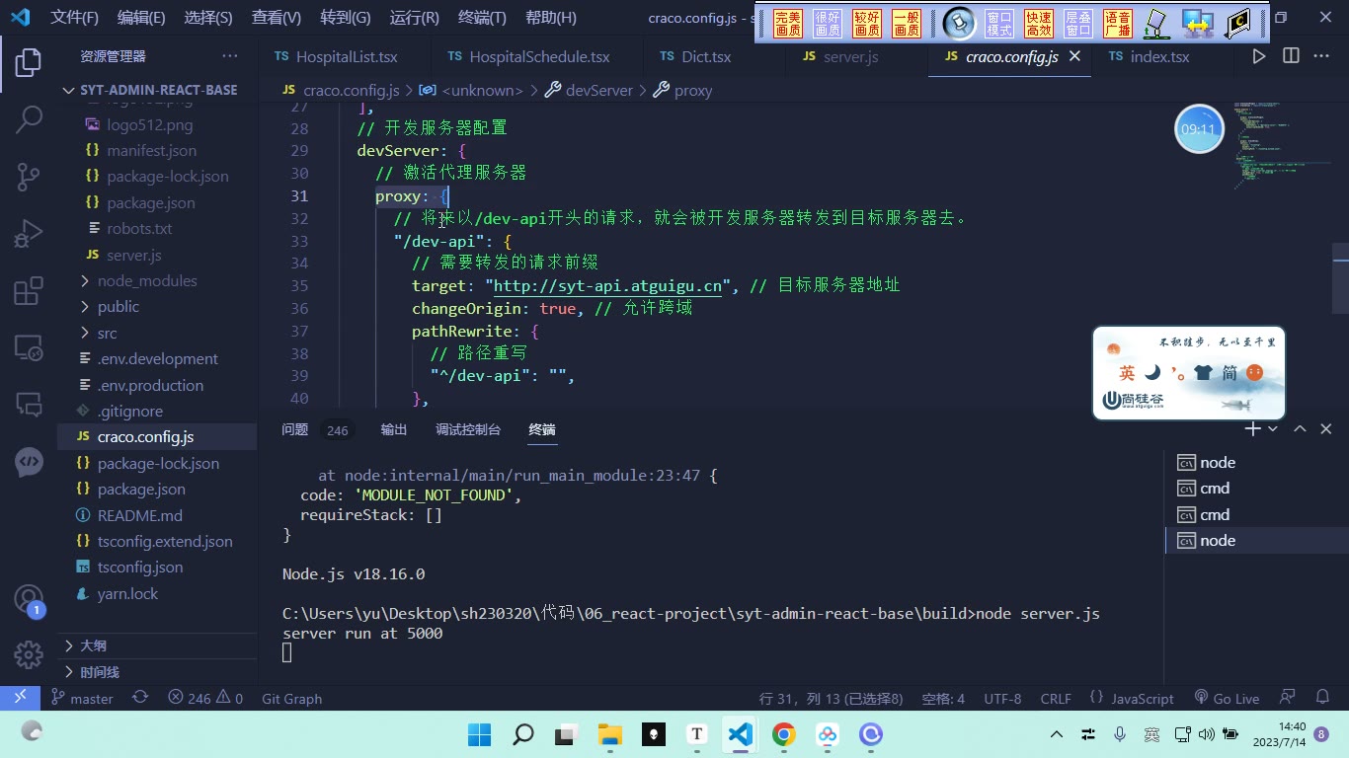This screenshot has height=758, width=1349.
Task: Click the two-monitors transfer icon in overlay toolbar
Action: [1198, 24]
